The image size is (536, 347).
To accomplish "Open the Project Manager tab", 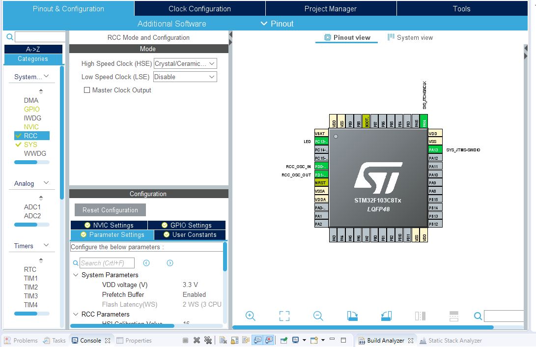I will 331,8.
